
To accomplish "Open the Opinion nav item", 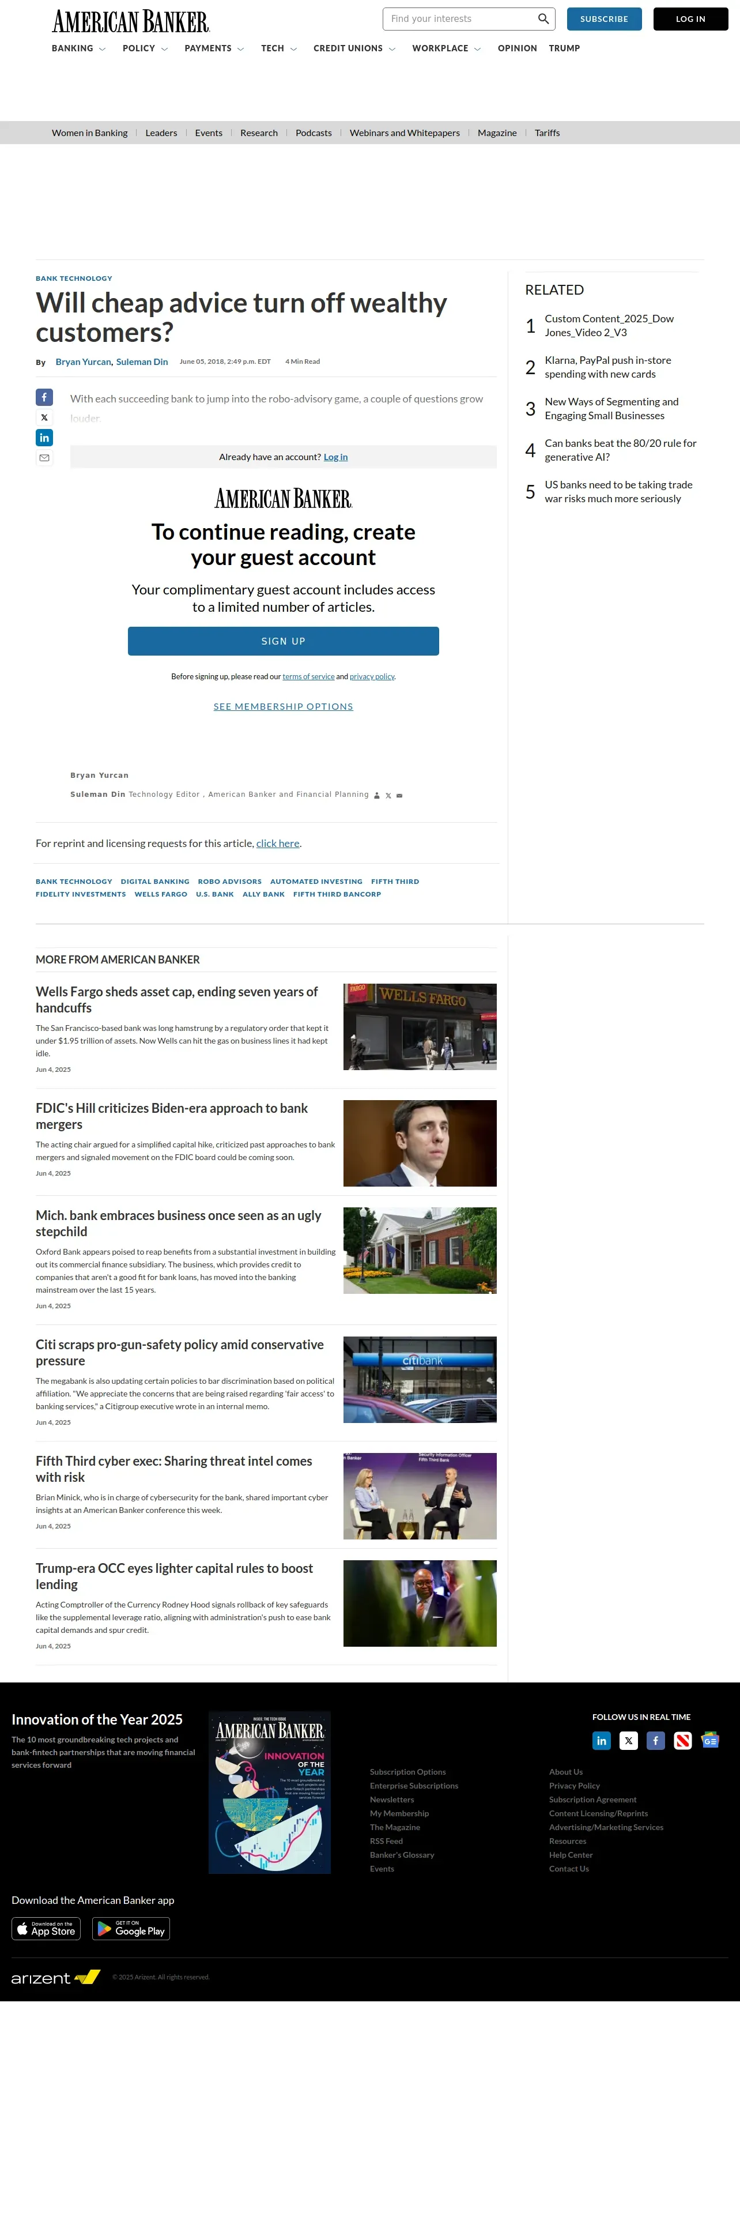I will tap(517, 48).
